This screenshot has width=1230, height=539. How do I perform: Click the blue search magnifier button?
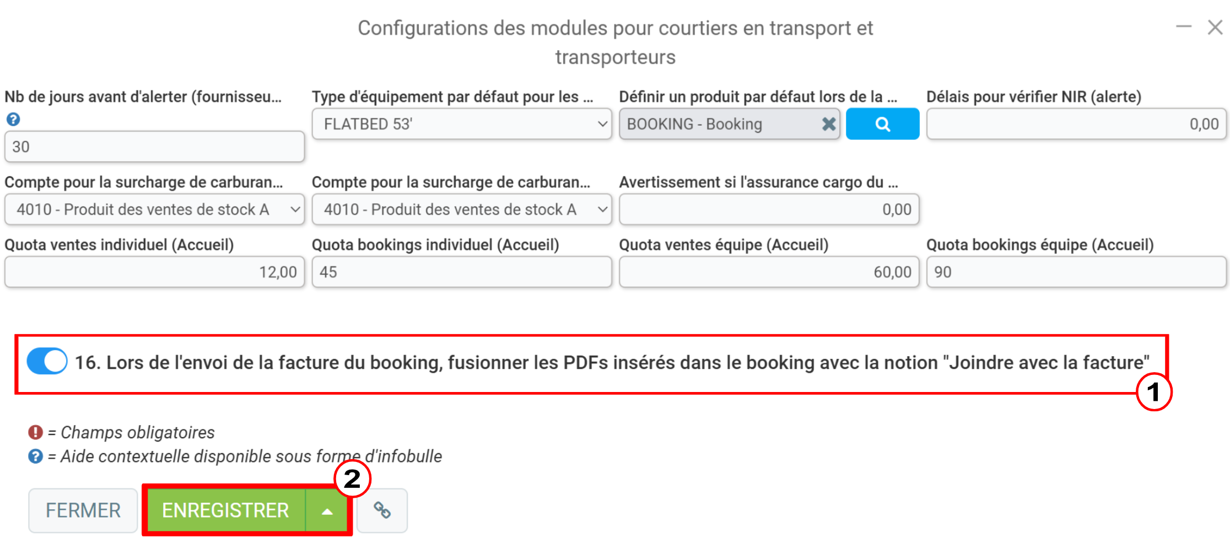coord(882,124)
